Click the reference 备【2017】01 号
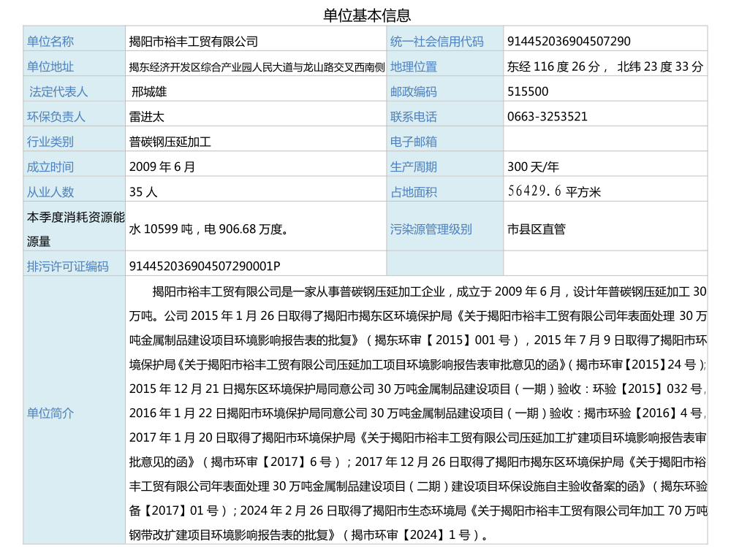Viewport: 731px width, 547px height. 174,510
